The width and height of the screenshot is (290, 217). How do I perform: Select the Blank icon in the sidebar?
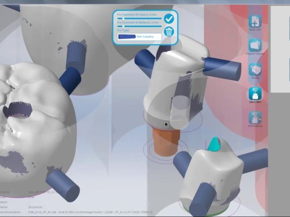tap(255, 70)
